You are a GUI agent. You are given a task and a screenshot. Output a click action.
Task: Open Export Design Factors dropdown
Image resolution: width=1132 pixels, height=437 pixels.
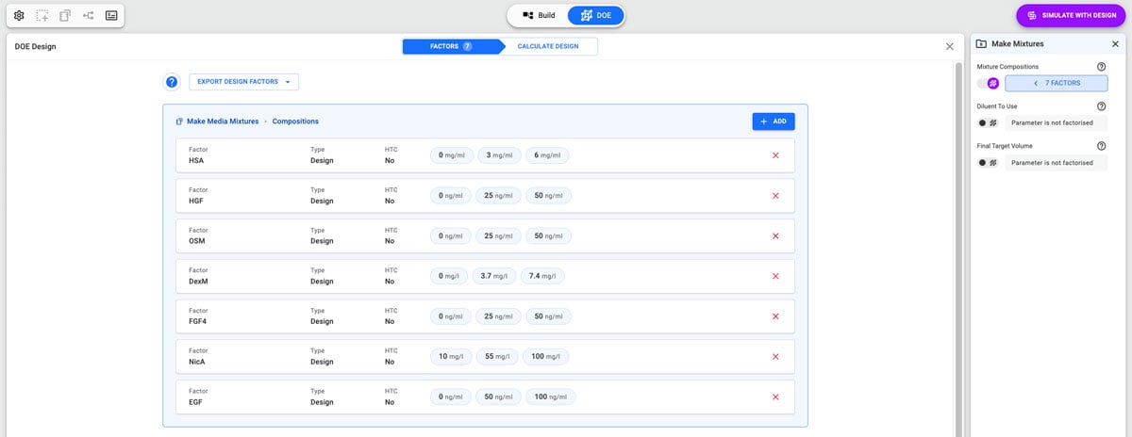pyautogui.click(x=244, y=82)
